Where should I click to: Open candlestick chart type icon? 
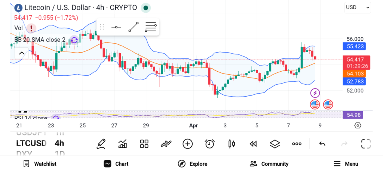tap(231, 144)
